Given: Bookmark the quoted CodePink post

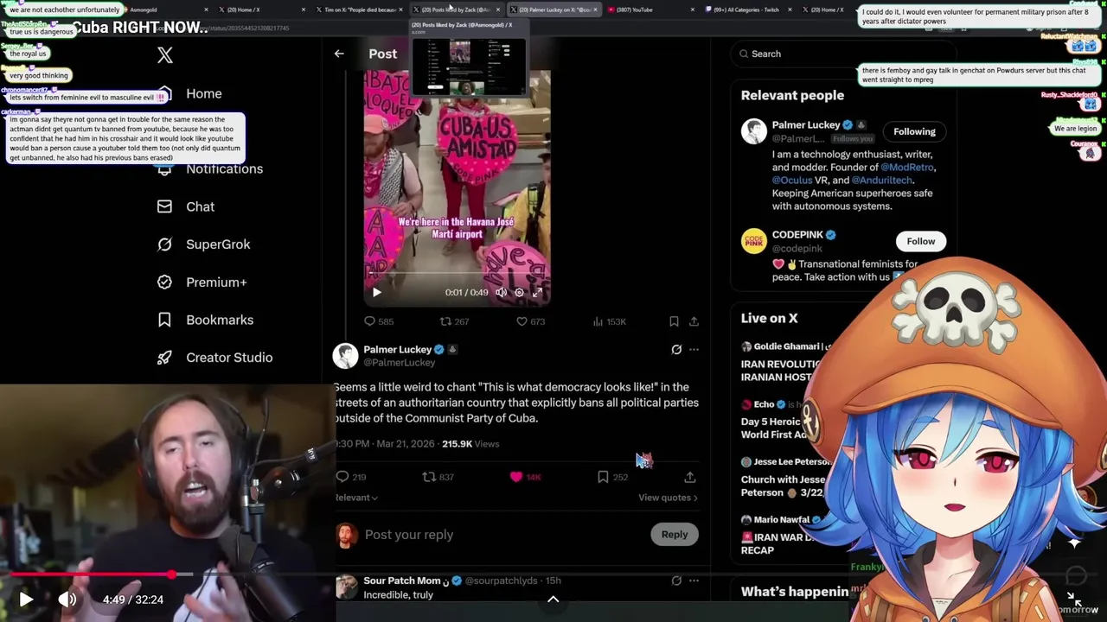Looking at the screenshot, I should click(674, 321).
